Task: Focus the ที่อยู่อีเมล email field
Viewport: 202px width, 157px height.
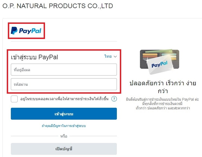Action: (64, 70)
